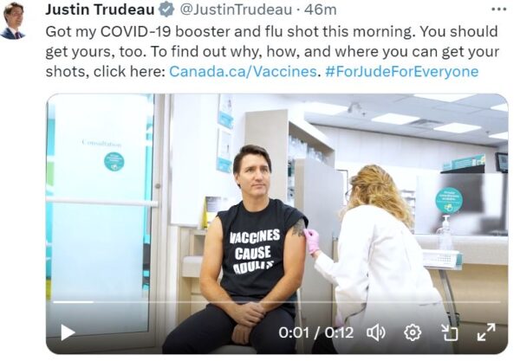Click the #ForJudeForEveryone hashtag
Screen dimensions: 520x361
(x=402, y=72)
